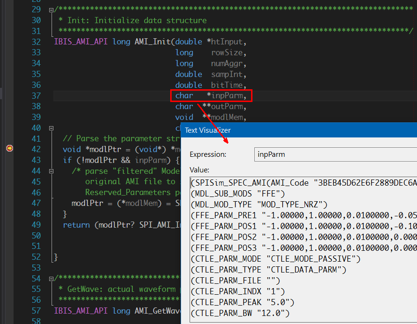417x324 pixels.
Task: Place cursor on the CTLE_PARM_BW "12.0" line
Action: click(x=241, y=313)
